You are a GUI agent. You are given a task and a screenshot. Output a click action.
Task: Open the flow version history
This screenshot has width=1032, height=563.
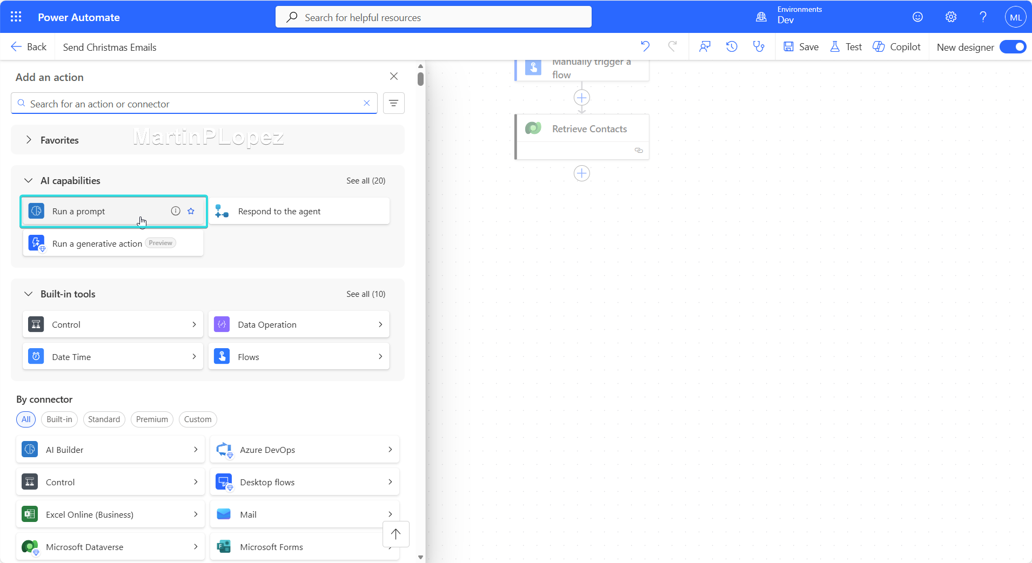732,46
